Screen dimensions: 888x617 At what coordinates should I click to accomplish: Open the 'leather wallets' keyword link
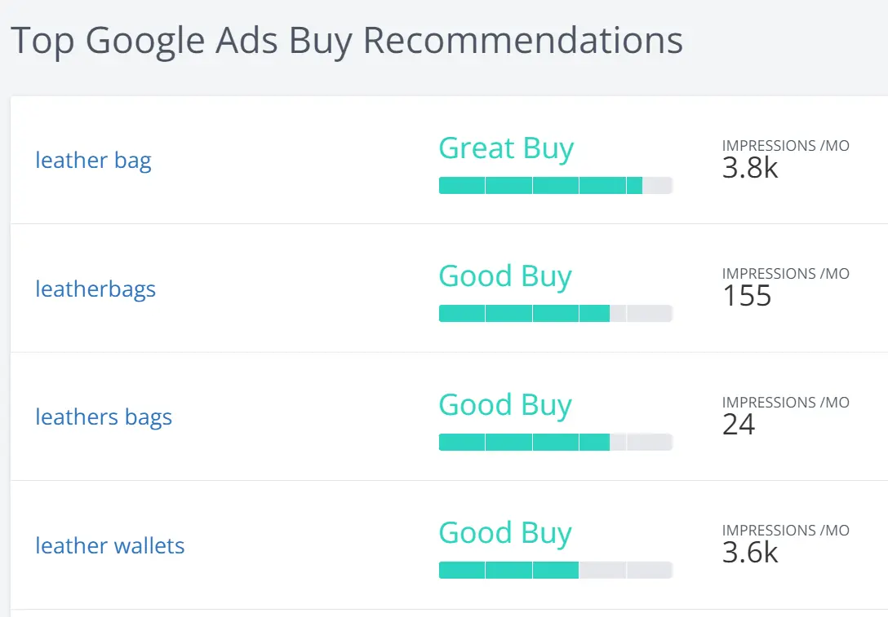point(110,546)
